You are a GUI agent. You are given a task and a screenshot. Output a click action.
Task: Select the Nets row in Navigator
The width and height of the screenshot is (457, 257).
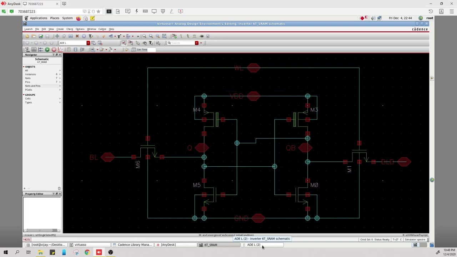point(42,78)
